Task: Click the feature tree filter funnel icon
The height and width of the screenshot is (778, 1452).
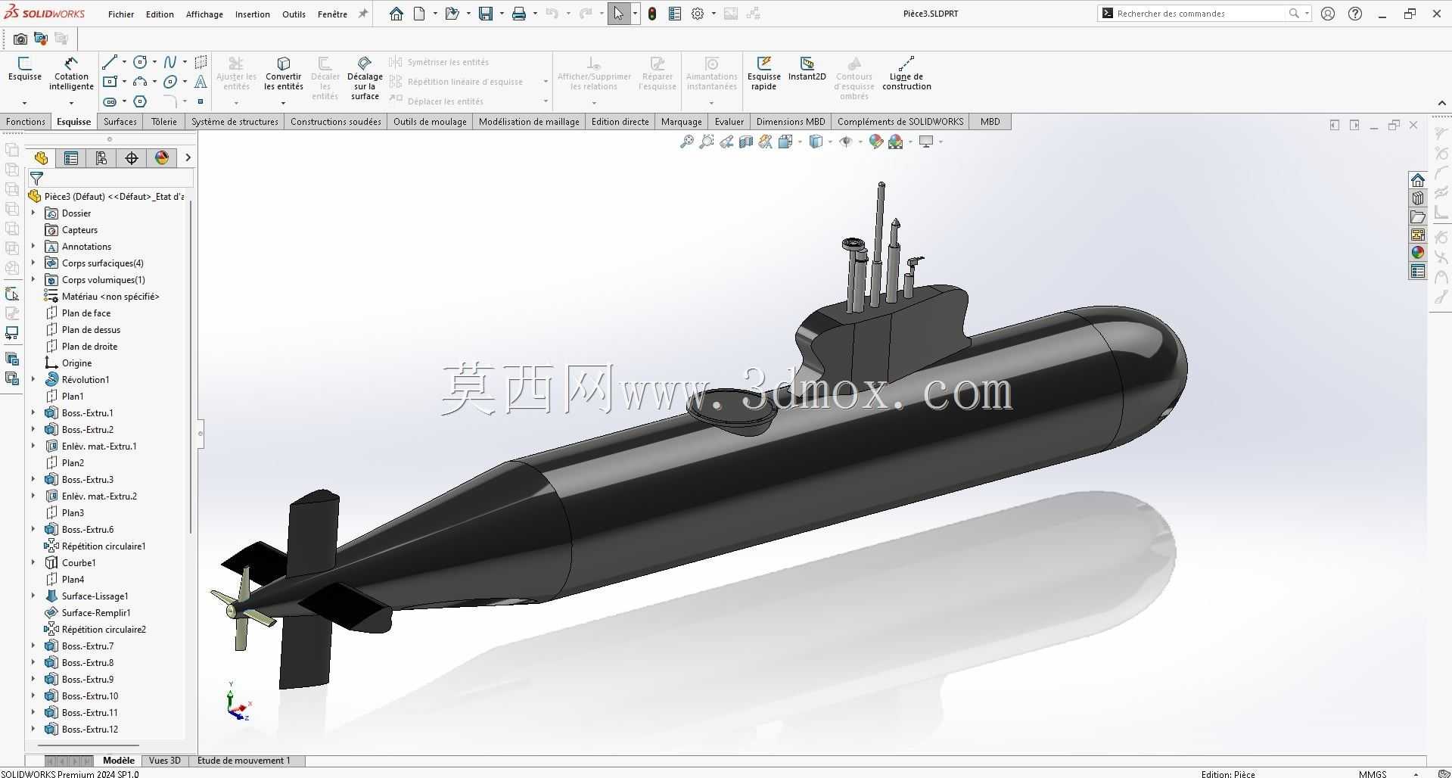Action: click(x=36, y=179)
